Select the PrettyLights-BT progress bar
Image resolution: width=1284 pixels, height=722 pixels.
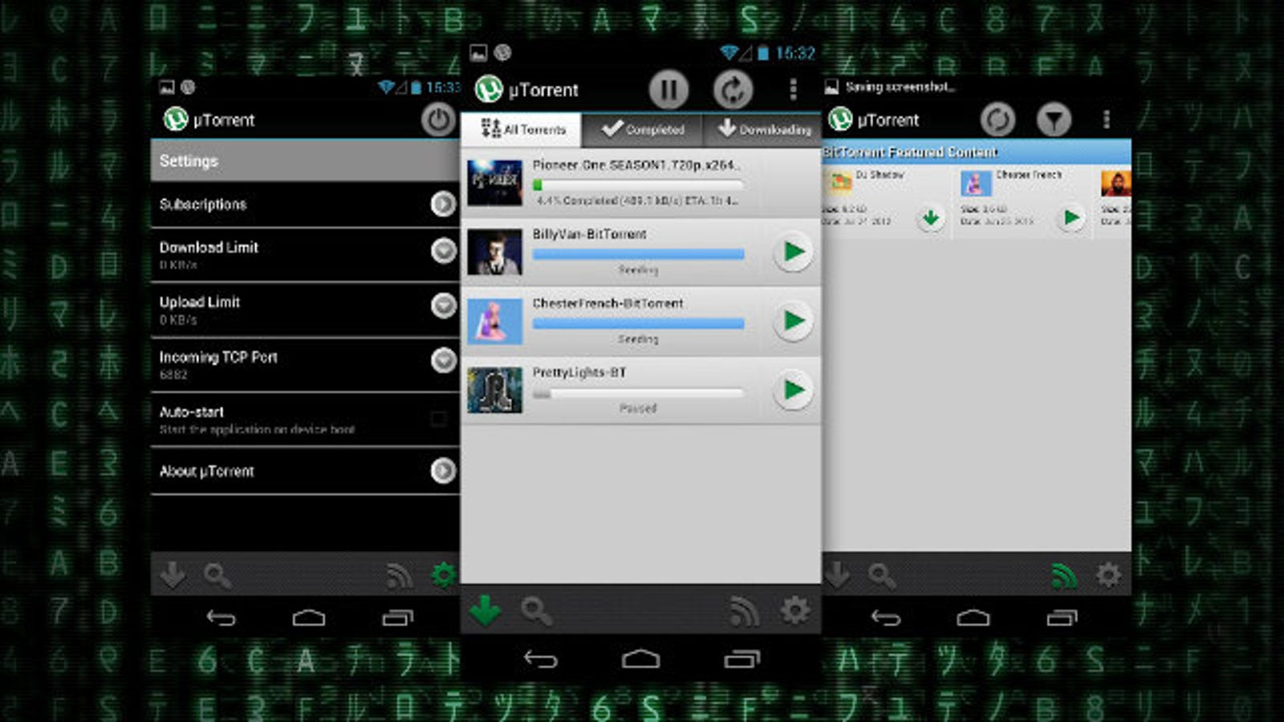[638, 394]
